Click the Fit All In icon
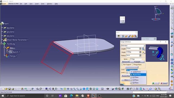The width and height of the screenshot is (174, 98). point(65,89)
